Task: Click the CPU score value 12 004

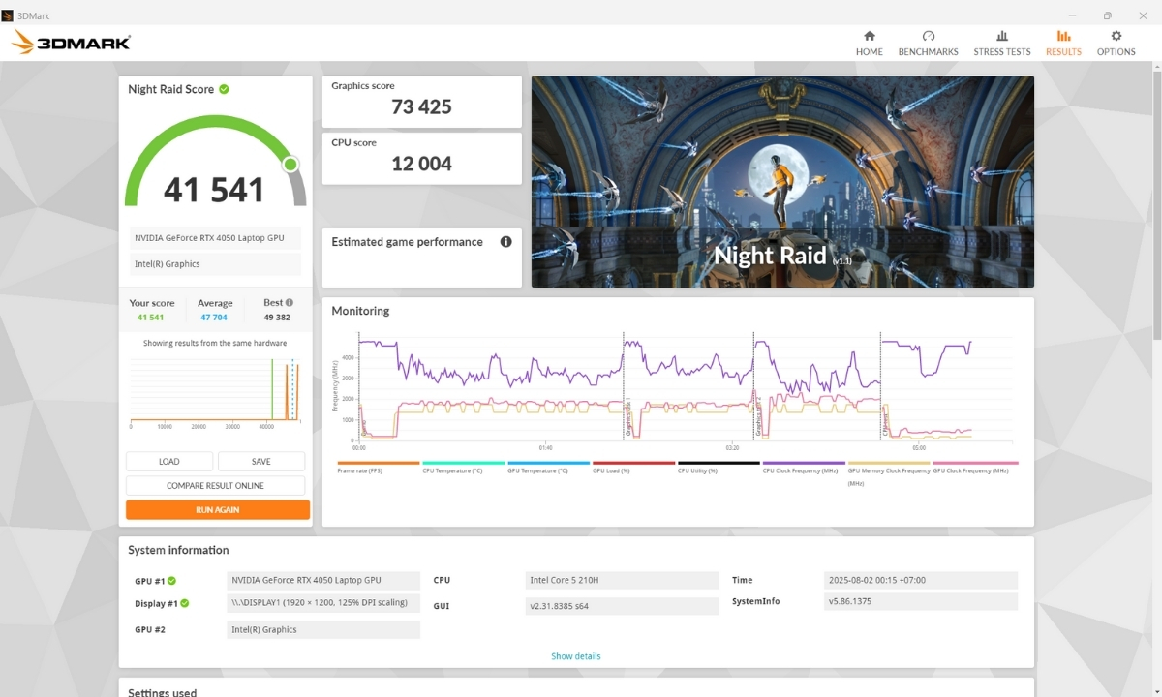Action: (422, 164)
